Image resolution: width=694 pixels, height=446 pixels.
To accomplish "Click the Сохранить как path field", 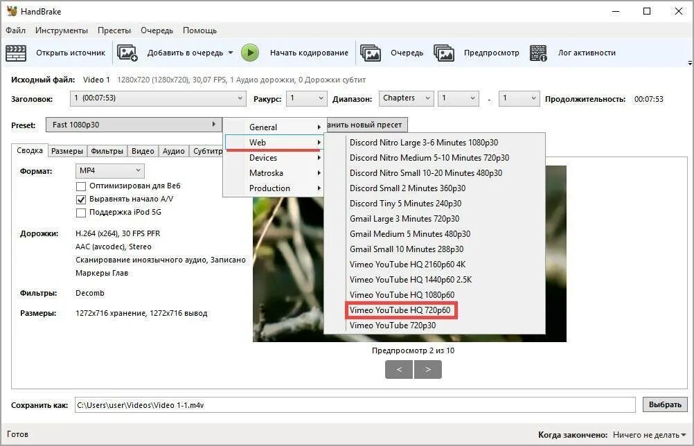I will tap(355, 405).
